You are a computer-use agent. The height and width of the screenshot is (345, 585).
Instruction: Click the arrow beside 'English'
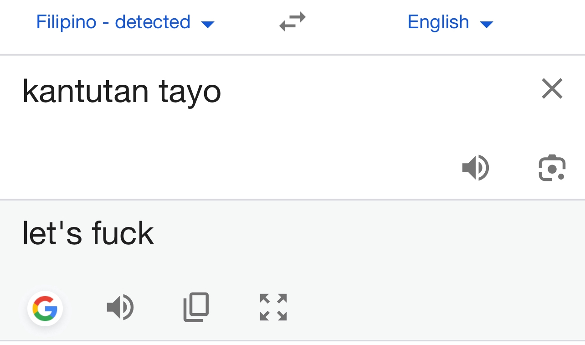coord(487,24)
